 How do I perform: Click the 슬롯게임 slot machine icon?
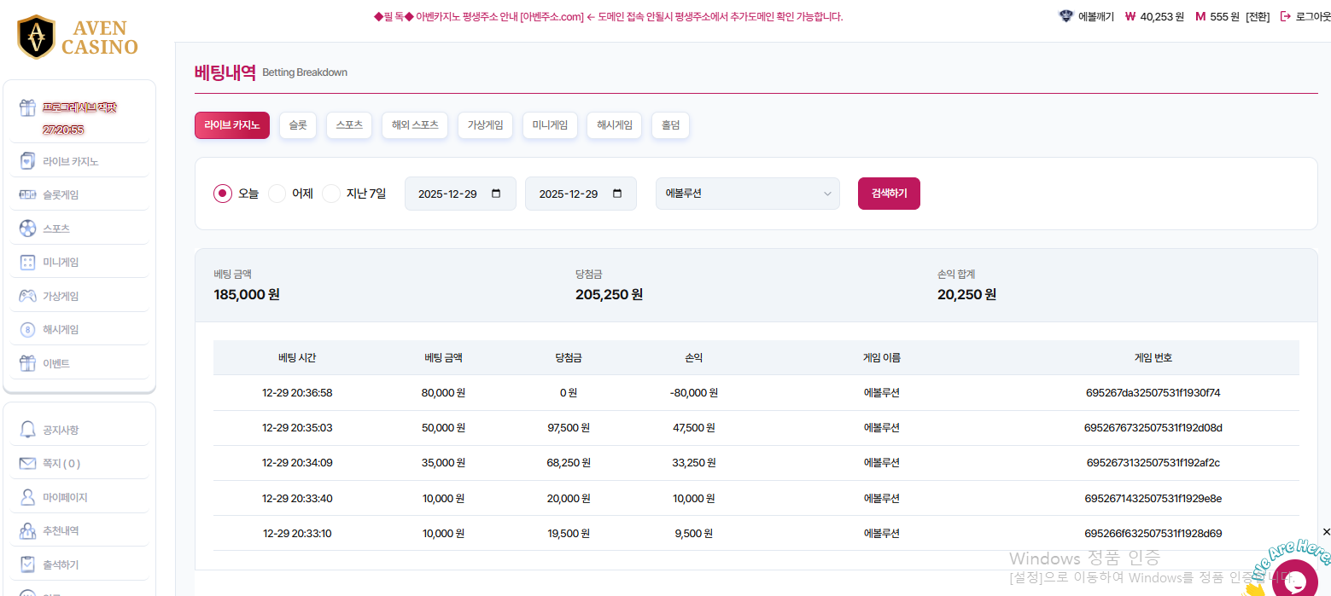27,195
